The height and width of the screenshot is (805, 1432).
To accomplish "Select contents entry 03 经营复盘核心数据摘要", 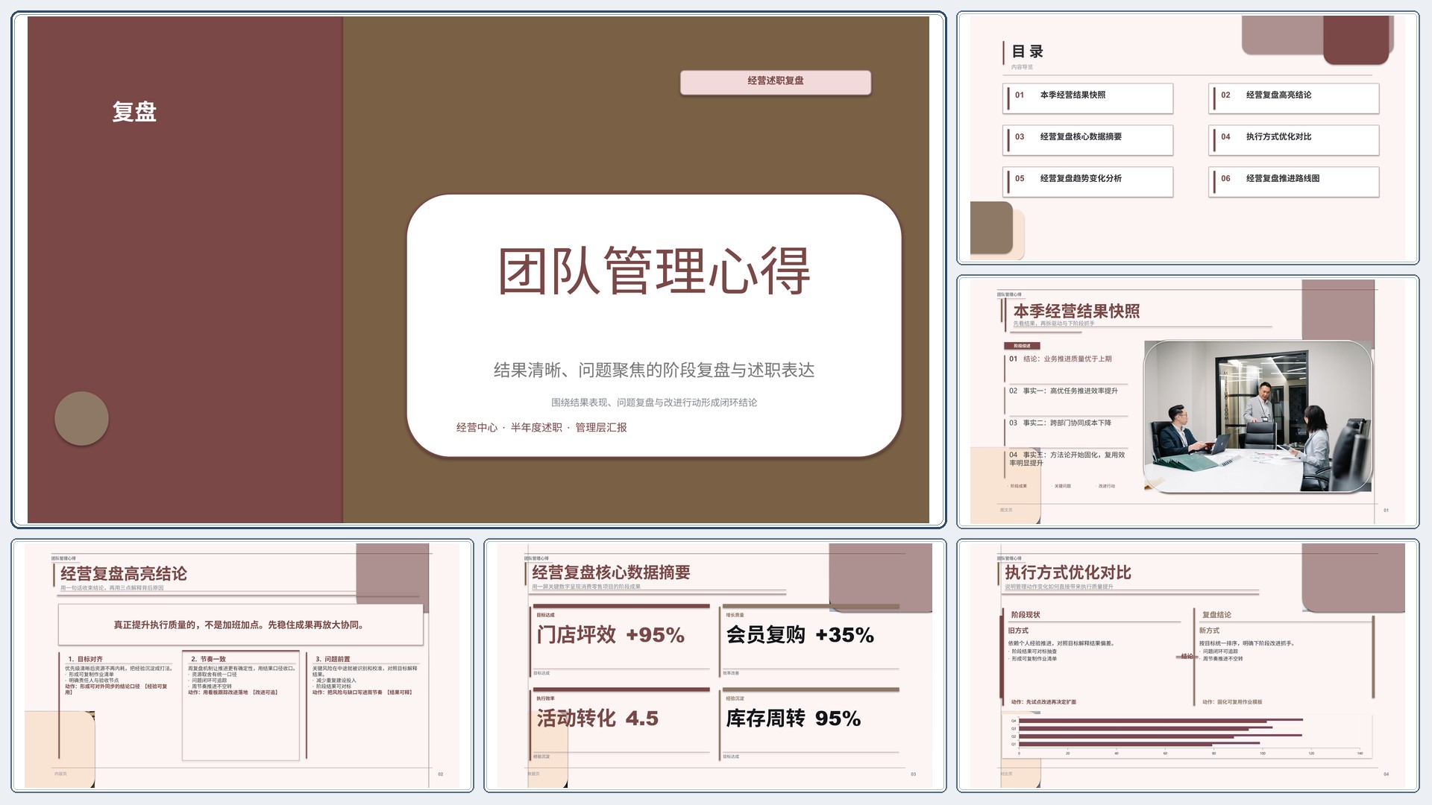I will (x=1088, y=139).
